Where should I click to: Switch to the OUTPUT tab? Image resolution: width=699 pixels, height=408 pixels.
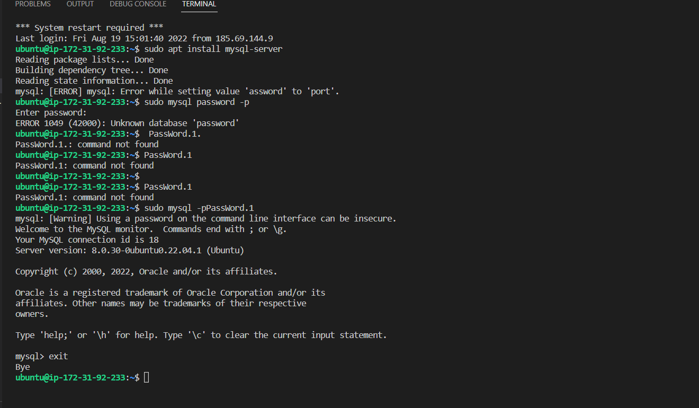coord(80,4)
